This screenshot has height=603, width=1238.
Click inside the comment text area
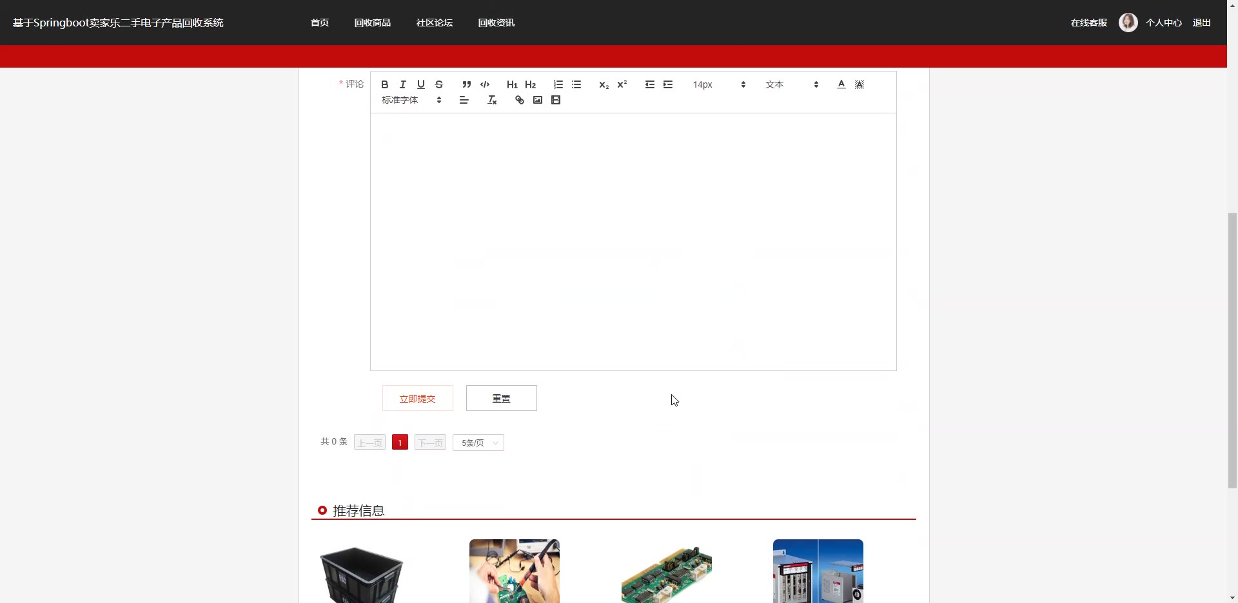coord(633,242)
